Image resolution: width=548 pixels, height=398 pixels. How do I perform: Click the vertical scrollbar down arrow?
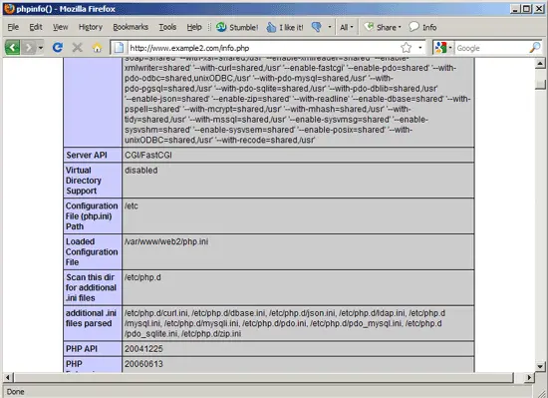tap(540, 366)
